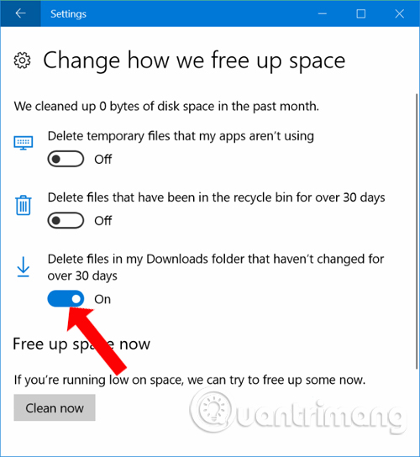Click the 'Change how we free up space' heading
This screenshot has width=420, height=457.
[194, 60]
